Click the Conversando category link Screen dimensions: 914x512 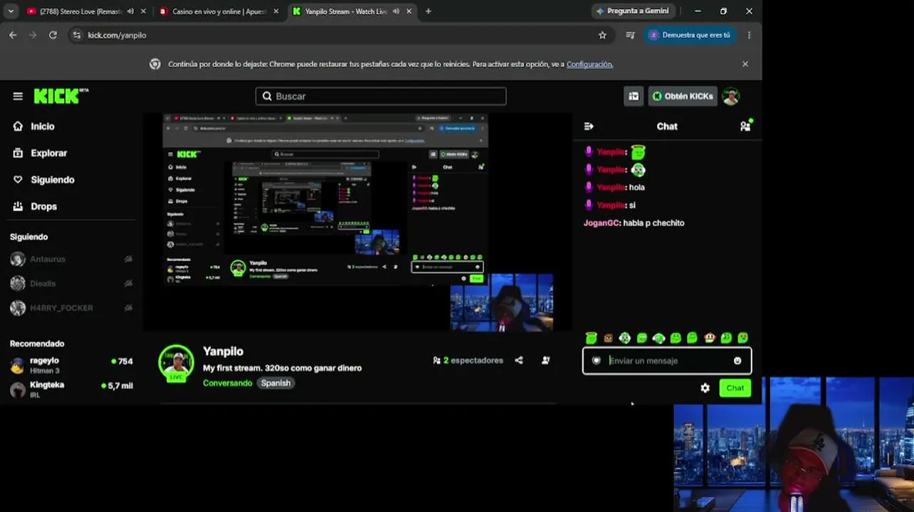click(227, 383)
